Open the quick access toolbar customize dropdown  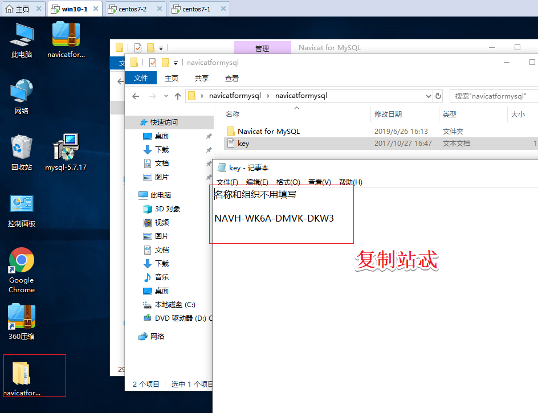tap(176, 63)
